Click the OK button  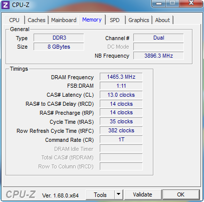click(x=181, y=194)
